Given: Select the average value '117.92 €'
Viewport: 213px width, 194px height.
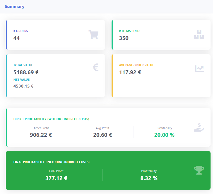Looking at the screenshot, I should click(x=130, y=72).
